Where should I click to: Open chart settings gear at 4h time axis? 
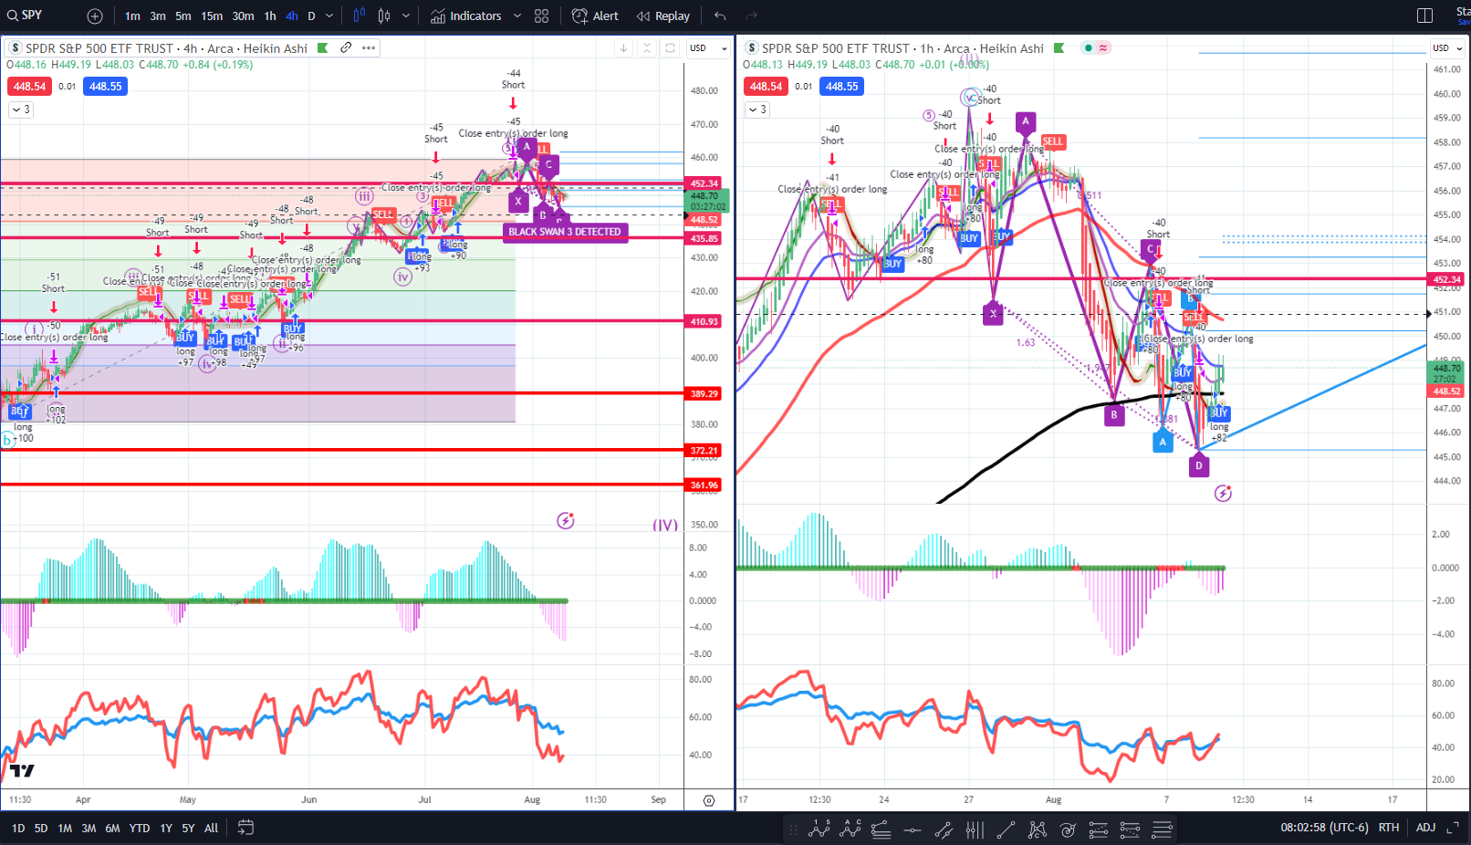click(709, 800)
